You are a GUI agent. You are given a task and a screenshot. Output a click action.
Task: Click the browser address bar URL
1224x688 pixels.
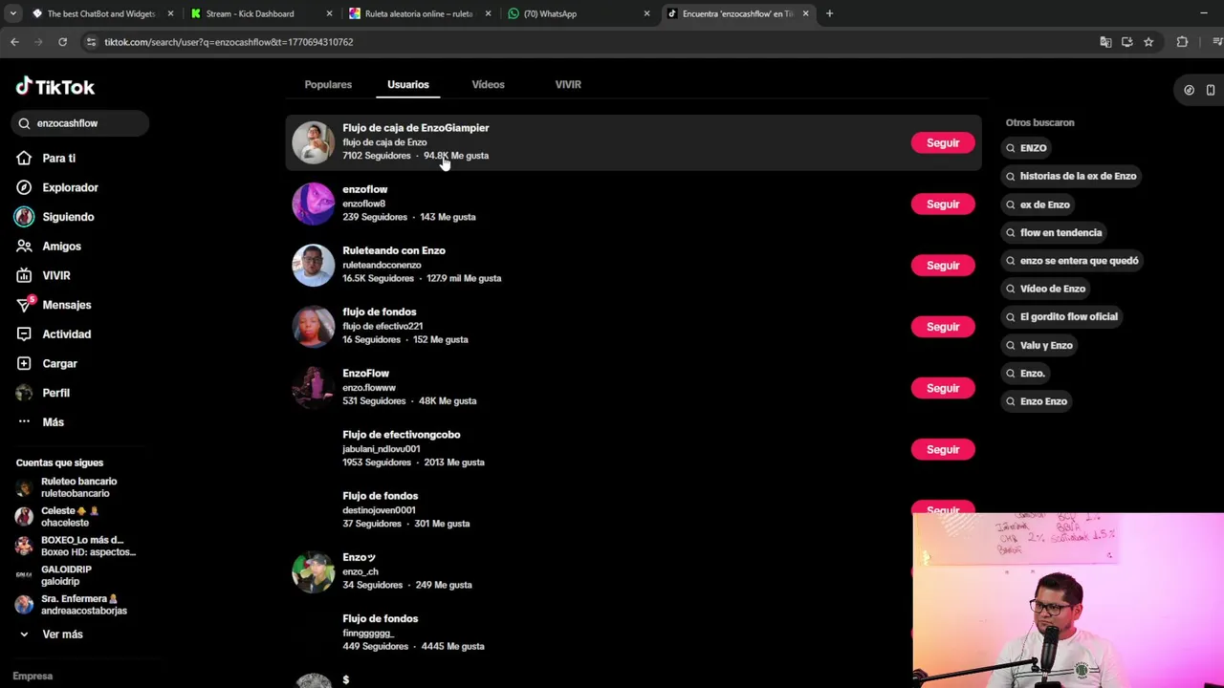tap(229, 42)
